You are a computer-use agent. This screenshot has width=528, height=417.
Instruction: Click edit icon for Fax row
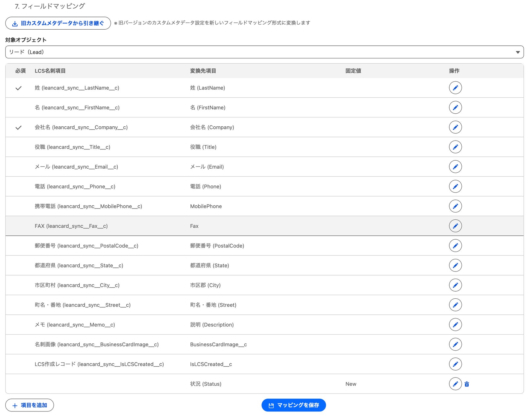[x=455, y=226]
